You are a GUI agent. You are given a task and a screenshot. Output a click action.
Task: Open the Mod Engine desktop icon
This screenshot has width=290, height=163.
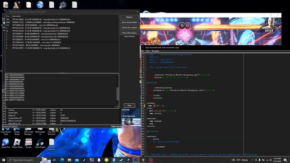coord(40,131)
